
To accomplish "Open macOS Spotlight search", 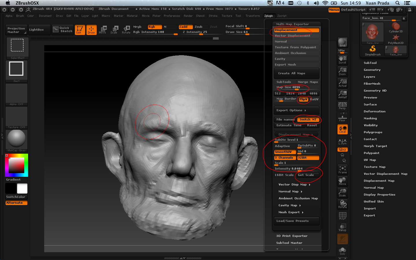I will coord(398,3).
